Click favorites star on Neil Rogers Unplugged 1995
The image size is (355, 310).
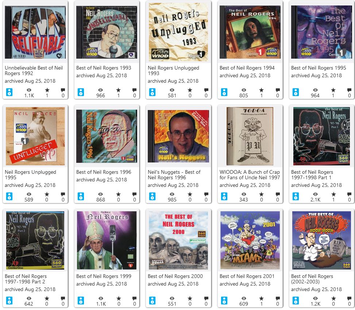[47, 194]
